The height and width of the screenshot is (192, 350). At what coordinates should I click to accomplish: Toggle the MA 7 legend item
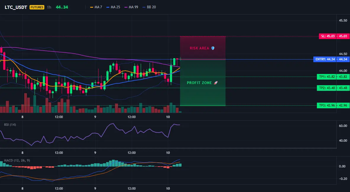point(96,7)
